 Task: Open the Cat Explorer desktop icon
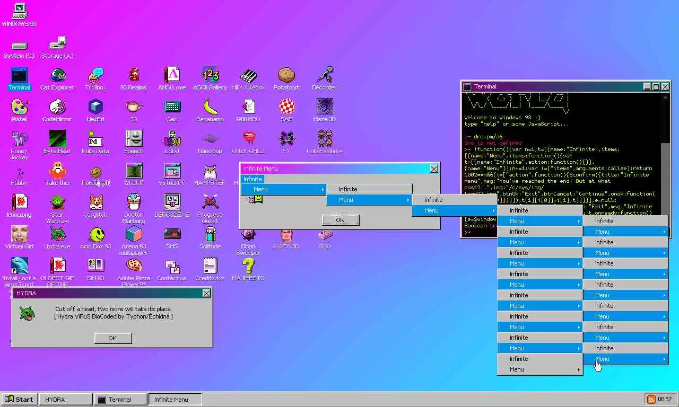[x=57, y=78]
